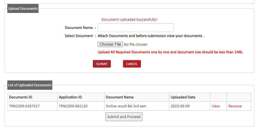Remove the Online result BA 3rd sem document

click(x=235, y=106)
